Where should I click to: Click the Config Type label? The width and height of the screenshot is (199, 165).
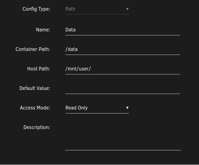coord(36,9)
